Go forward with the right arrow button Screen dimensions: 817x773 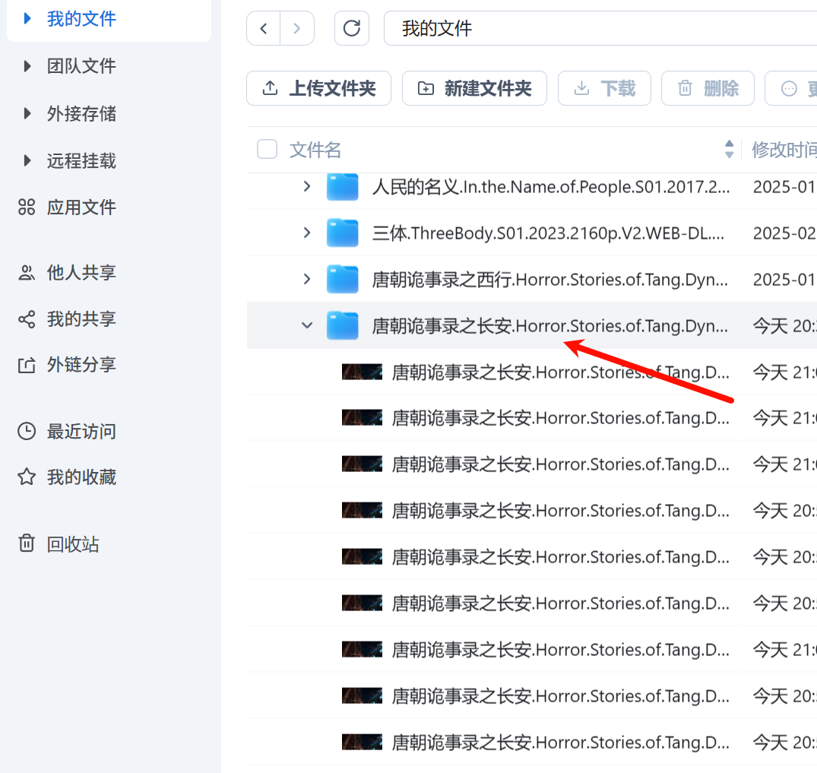297,28
